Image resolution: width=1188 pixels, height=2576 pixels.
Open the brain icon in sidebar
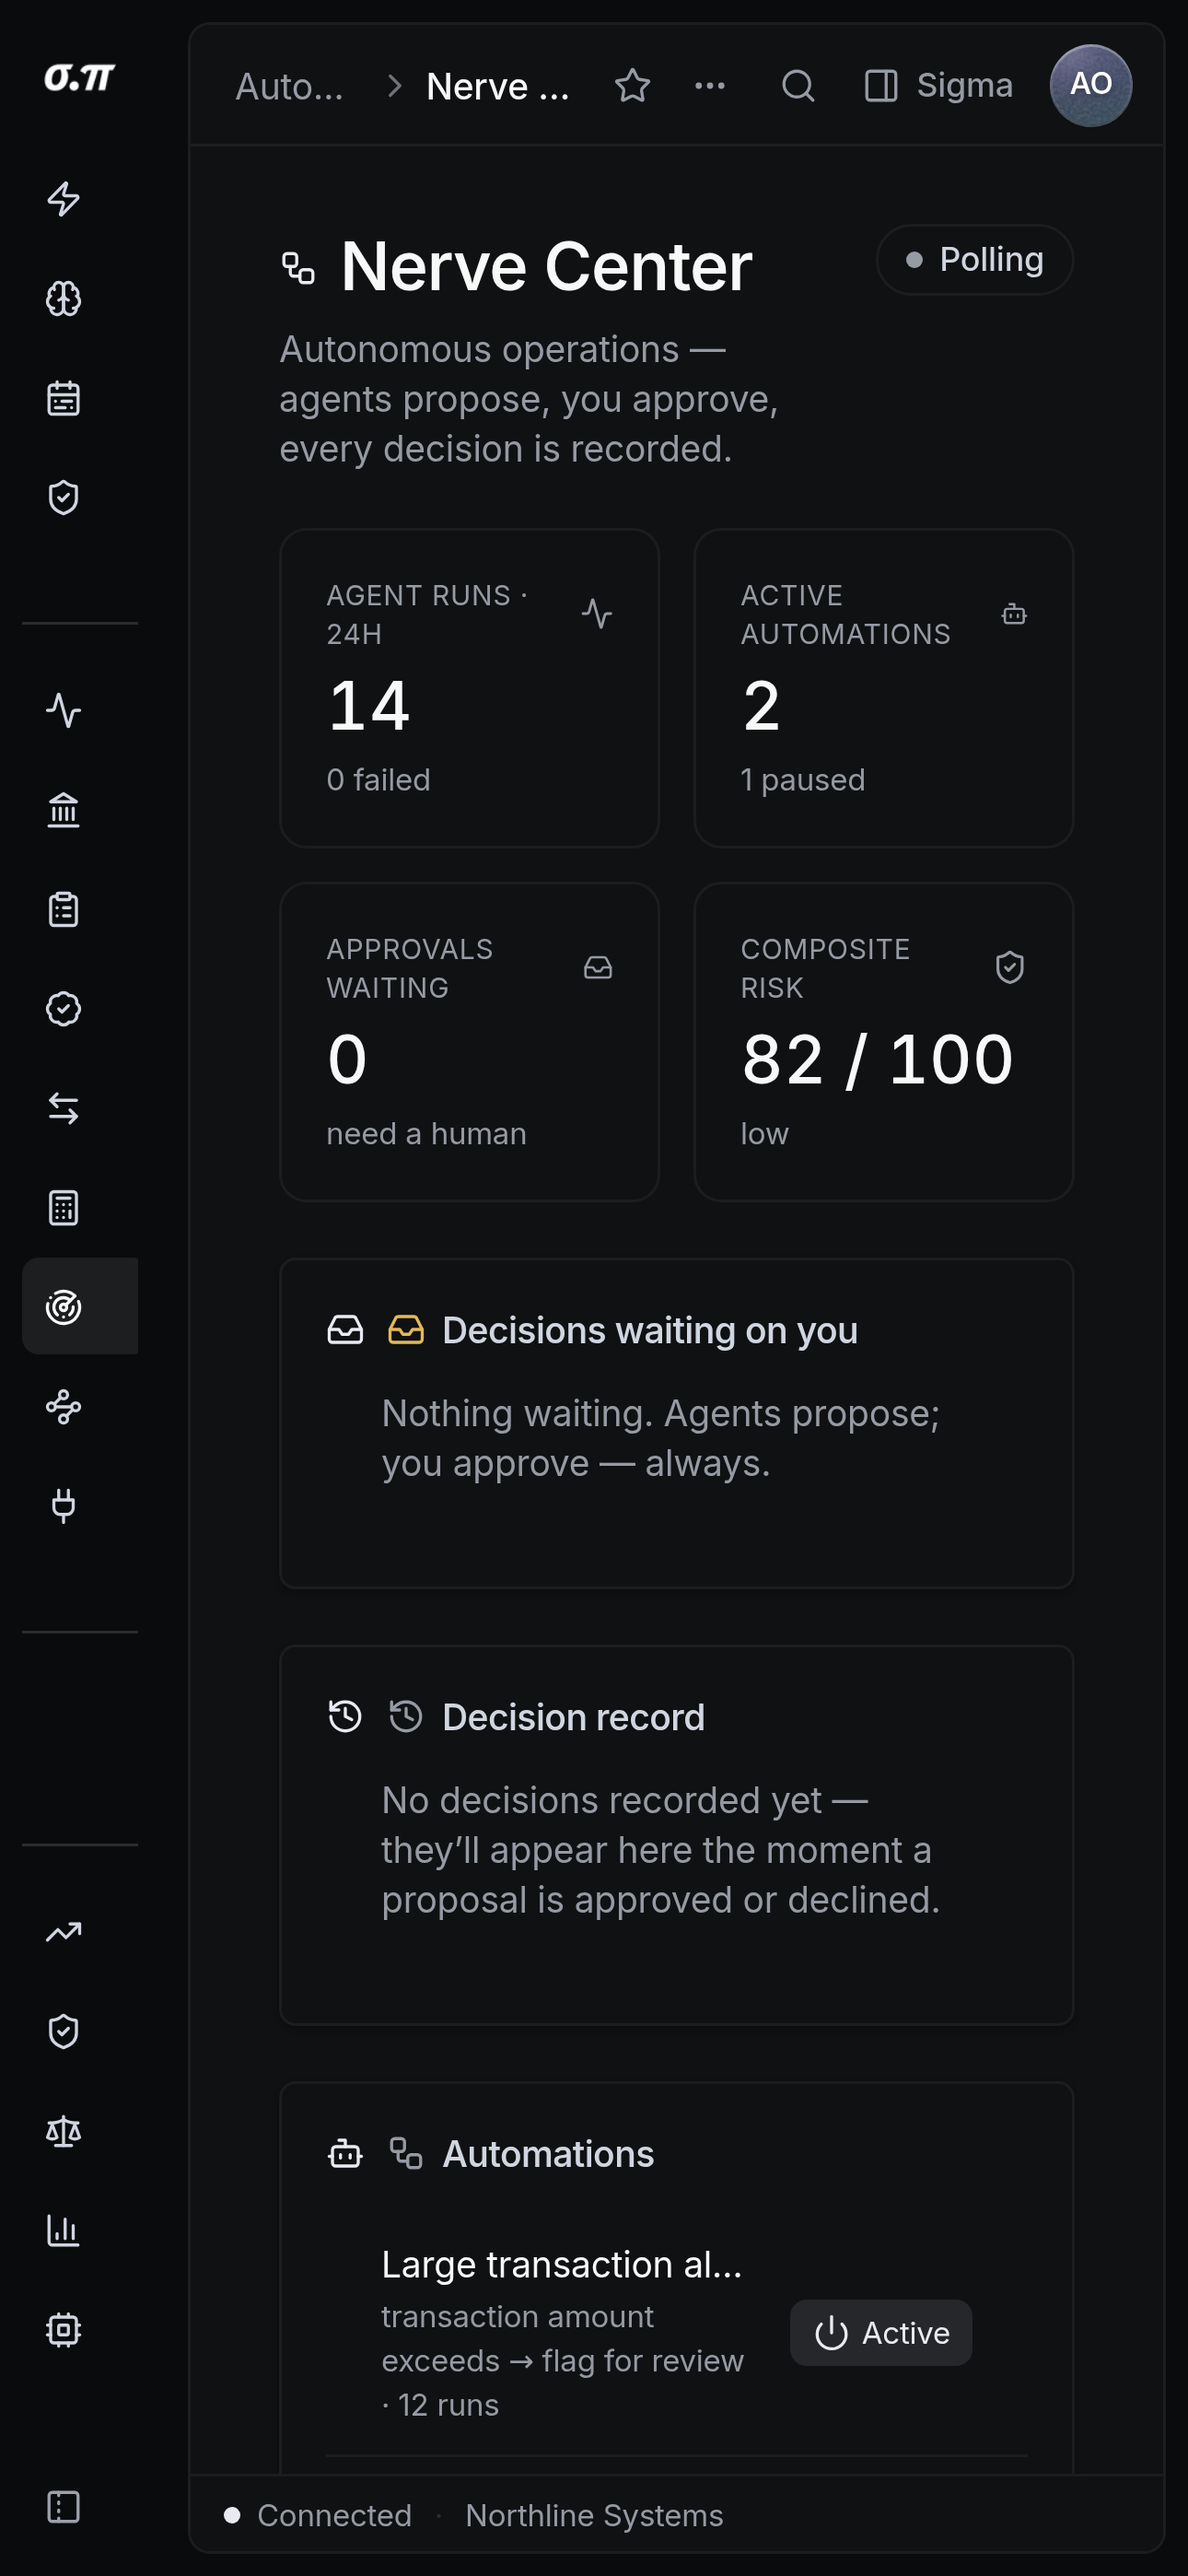click(x=63, y=298)
